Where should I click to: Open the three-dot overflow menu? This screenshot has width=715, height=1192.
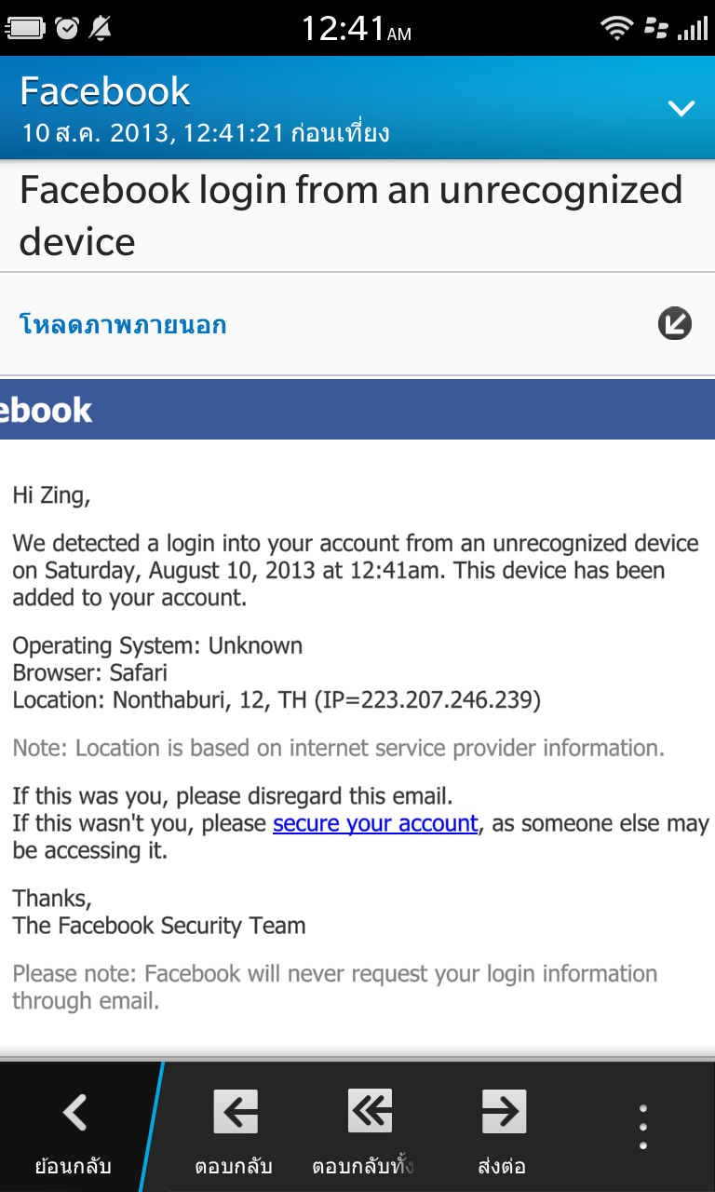[642, 1127]
